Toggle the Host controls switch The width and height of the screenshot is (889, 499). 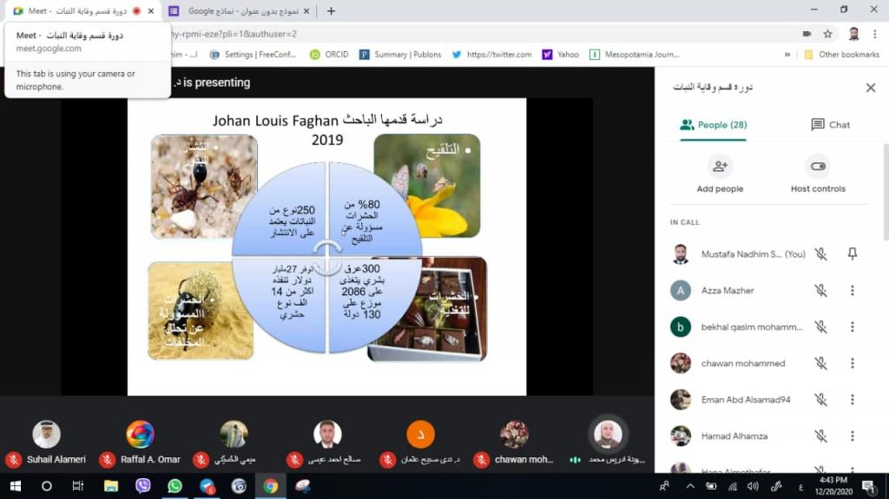818,174
